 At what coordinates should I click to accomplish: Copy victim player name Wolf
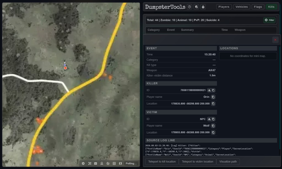click(213, 126)
